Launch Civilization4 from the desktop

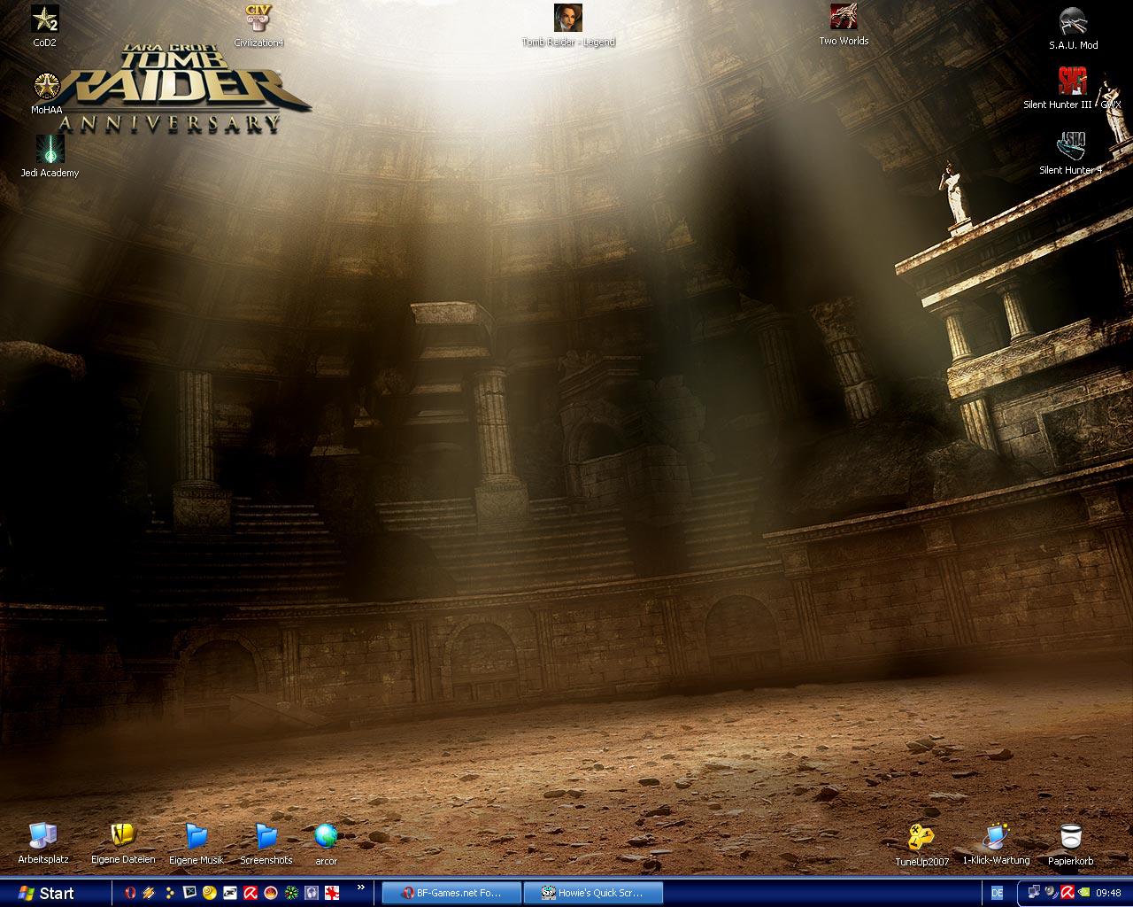click(x=258, y=25)
